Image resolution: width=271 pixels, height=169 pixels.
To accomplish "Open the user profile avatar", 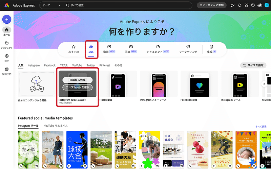I will click(267, 5).
